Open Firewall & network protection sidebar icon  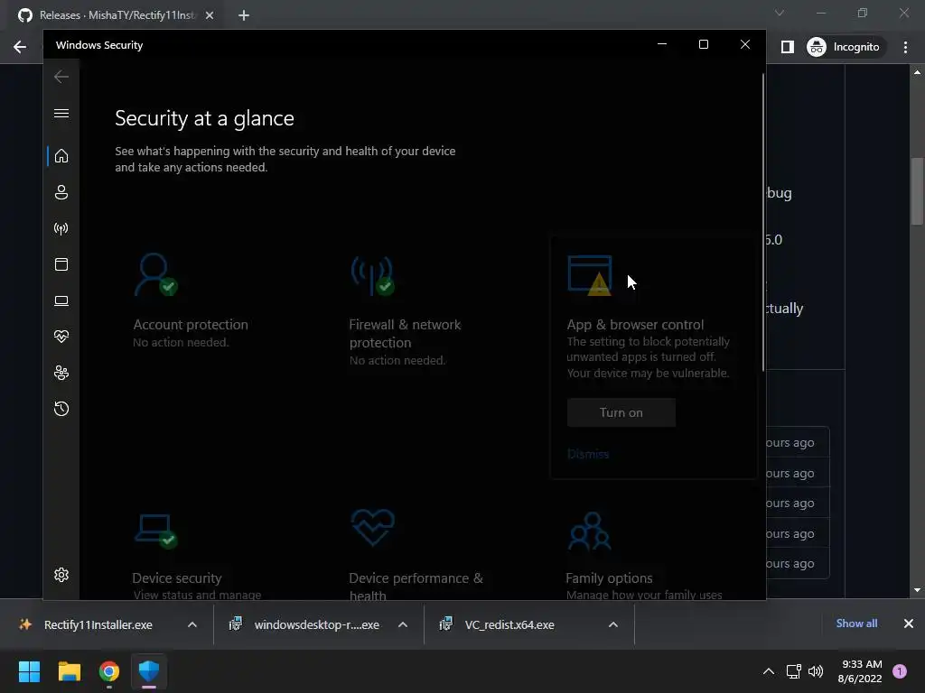click(61, 228)
